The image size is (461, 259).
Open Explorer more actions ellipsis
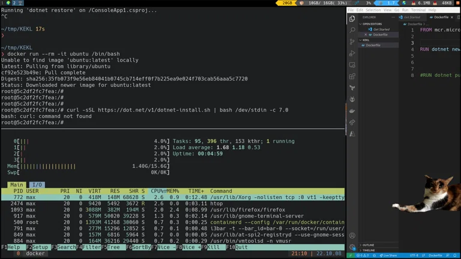coord(393,17)
